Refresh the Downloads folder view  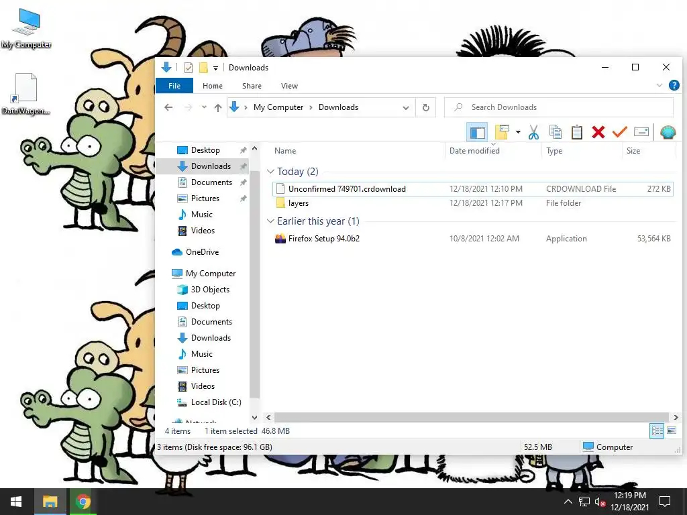point(425,107)
